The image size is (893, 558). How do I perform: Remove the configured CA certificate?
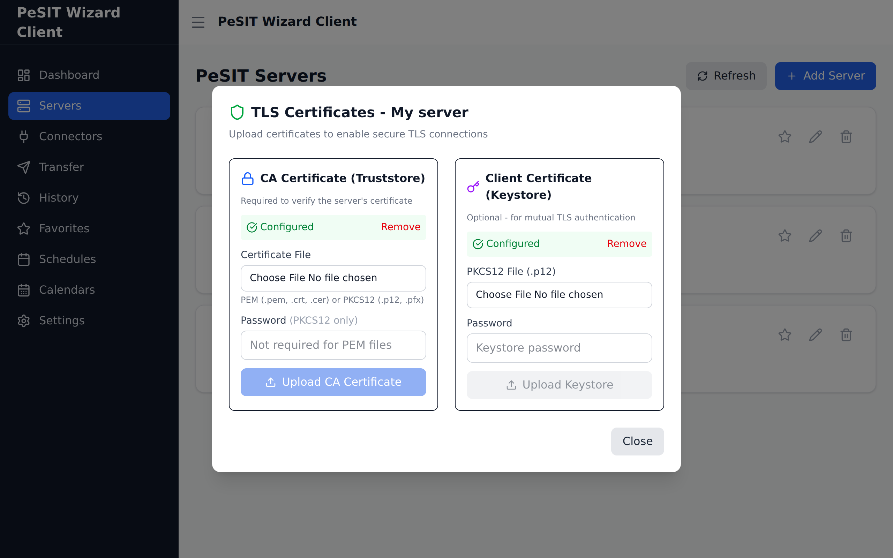401,227
